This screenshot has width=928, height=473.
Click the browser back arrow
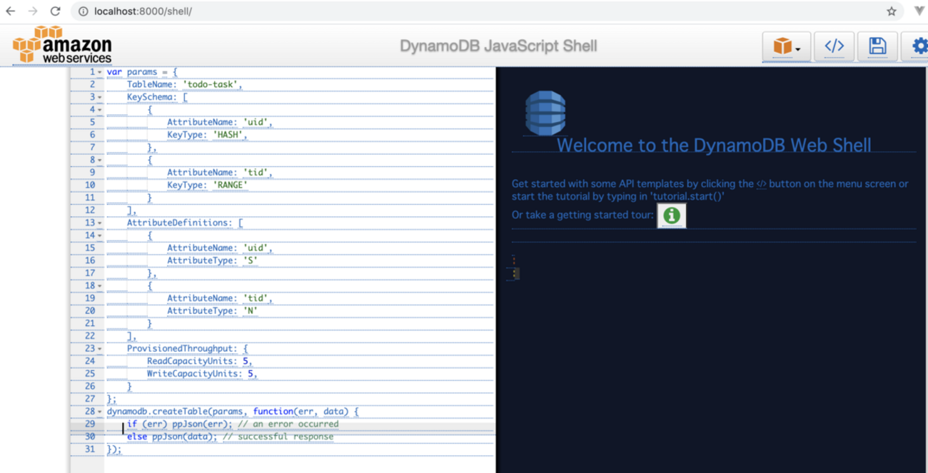click(11, 11)
